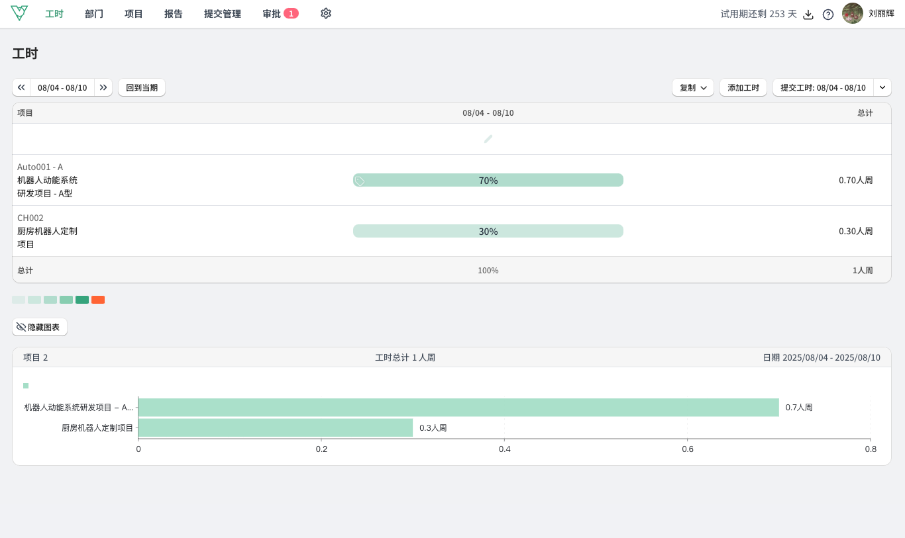This screenshot has height=538, width=905.
Task: Open settings via the gear icon
Action: pos(325,13)
